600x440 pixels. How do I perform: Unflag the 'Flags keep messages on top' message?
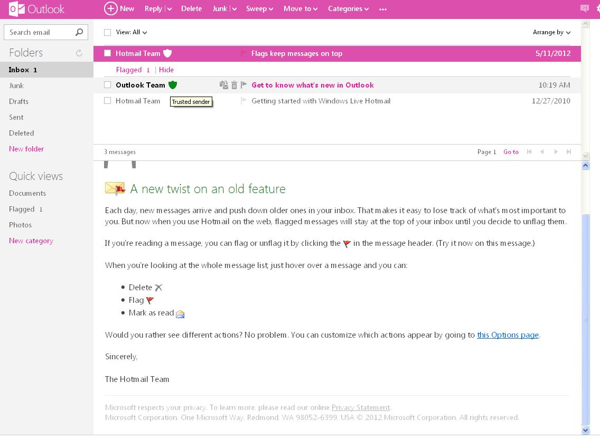pyautogui.click(x=243, y=53)
